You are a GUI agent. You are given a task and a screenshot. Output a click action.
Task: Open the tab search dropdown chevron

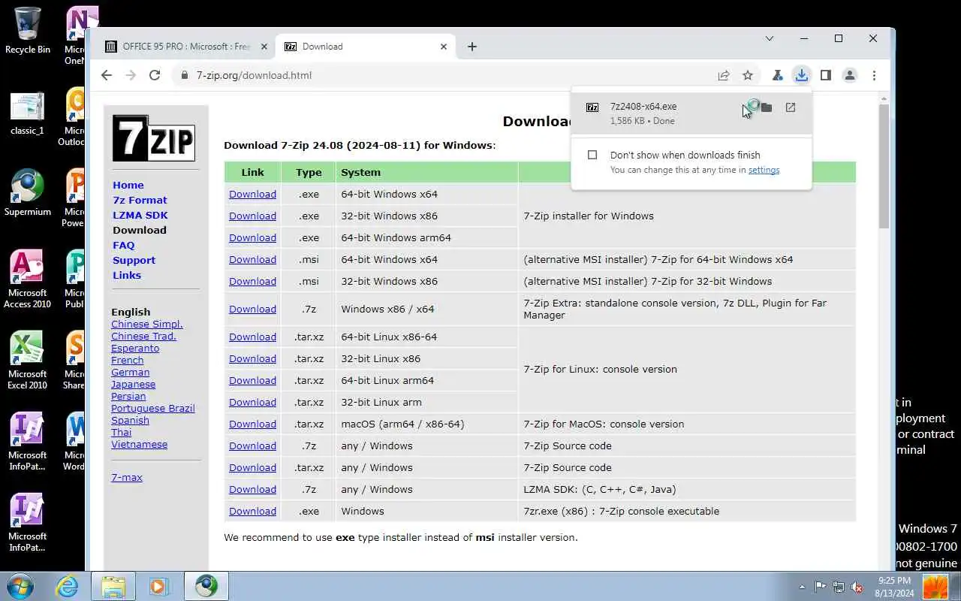[x=770, y=38]
